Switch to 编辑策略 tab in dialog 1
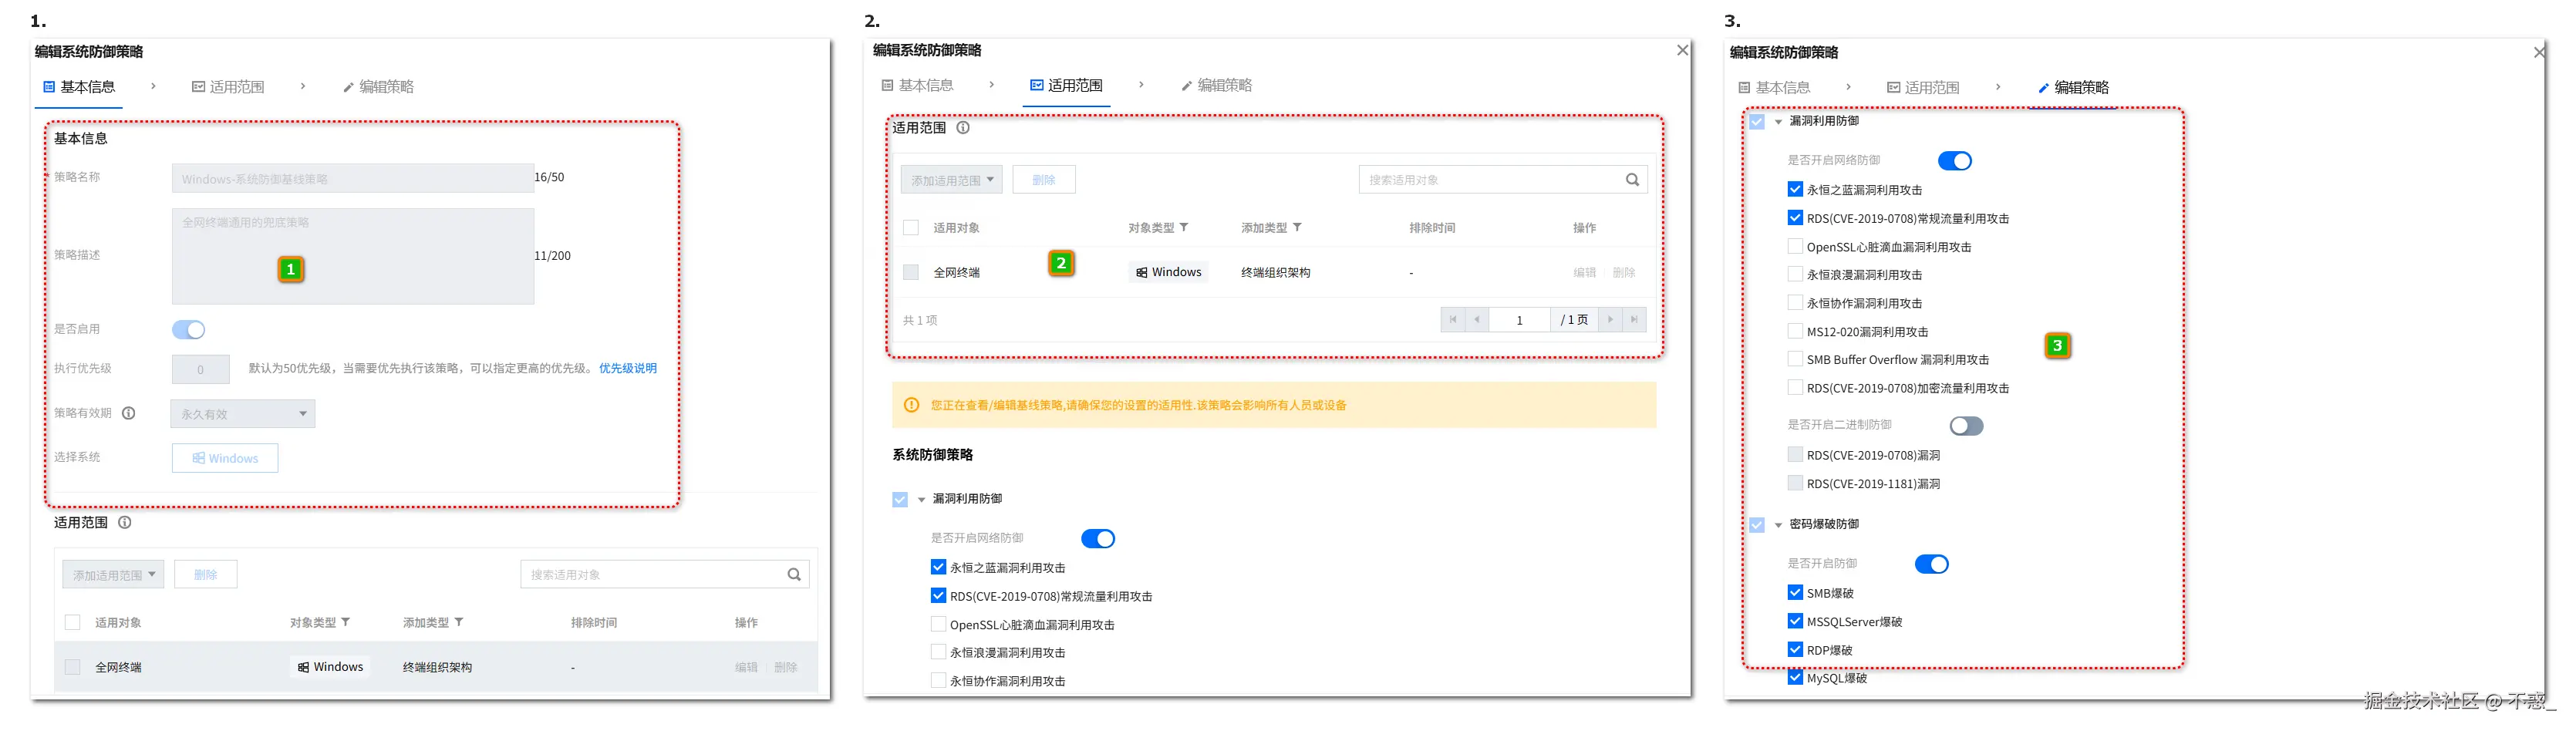This screenshot has height=731, width=2576. (378, 87)
